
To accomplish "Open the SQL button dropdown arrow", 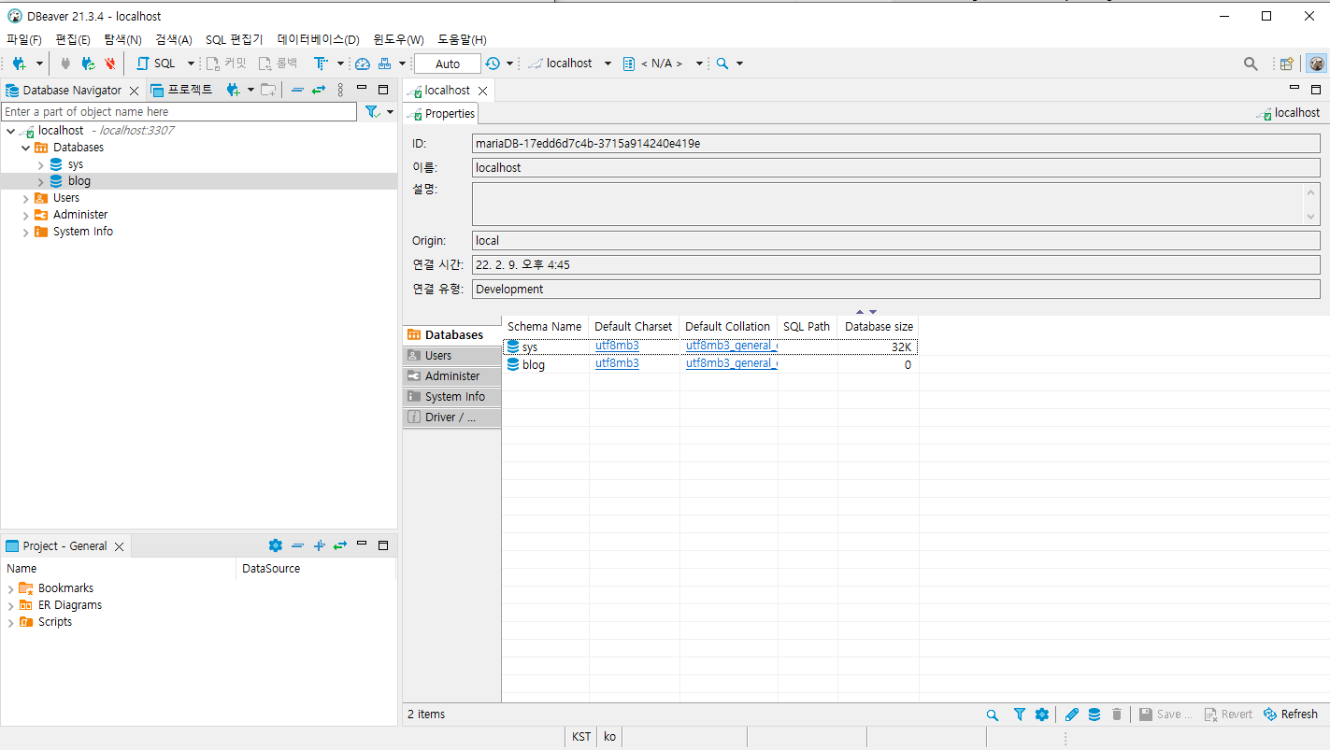I will (x=191, y=64).
